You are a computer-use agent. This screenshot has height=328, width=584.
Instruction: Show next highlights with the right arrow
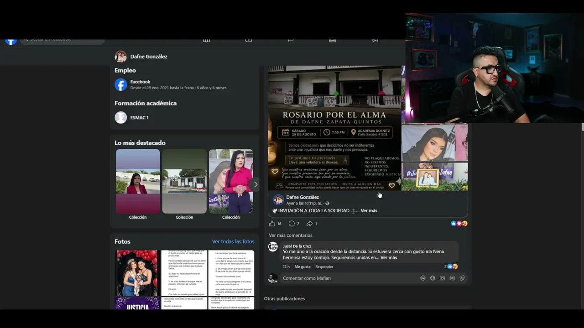click(255, 184)
